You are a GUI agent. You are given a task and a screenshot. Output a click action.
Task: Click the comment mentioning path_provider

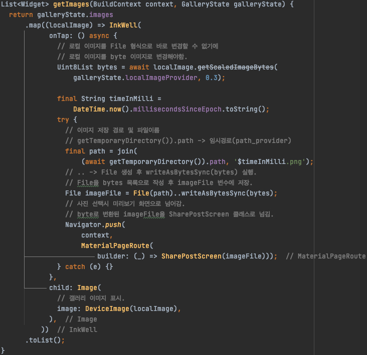[x=178, y=140]
